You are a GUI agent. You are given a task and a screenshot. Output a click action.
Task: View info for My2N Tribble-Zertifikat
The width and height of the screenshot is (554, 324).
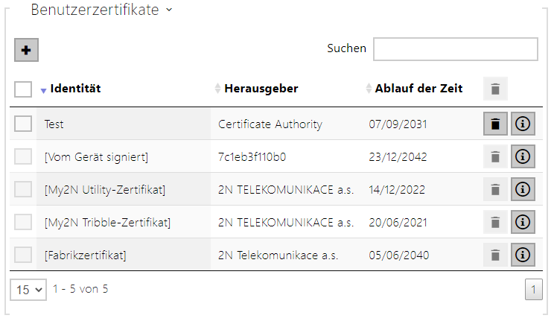(x=523, y=222)
